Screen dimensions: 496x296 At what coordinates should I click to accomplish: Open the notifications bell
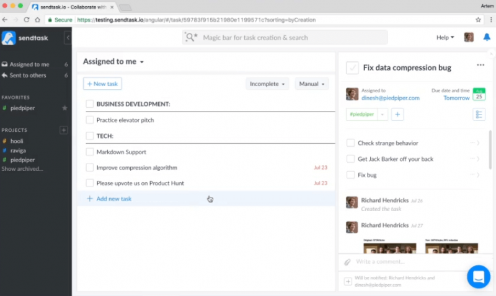point(487,37)
